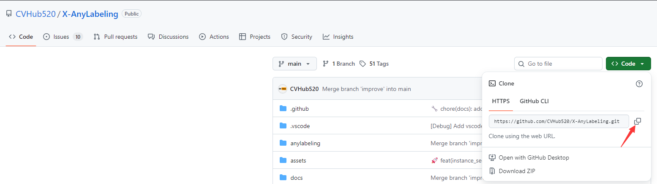The image size is (657, 184).
Task: Open the Merge branch 'improve' into main commit
Action: pos(366,89)
